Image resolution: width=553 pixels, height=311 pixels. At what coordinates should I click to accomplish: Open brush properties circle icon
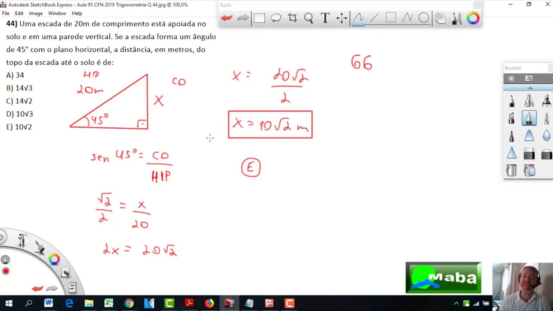511,78
